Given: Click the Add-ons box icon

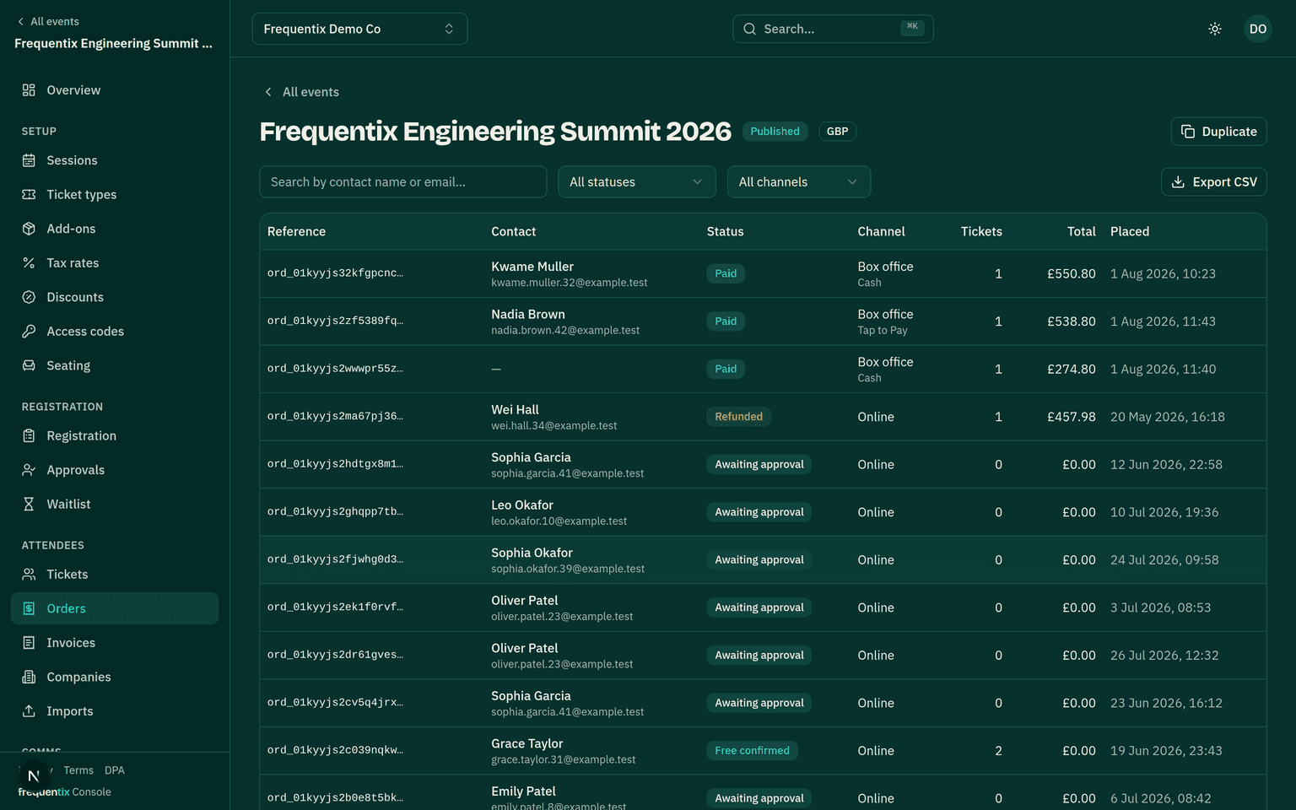Looking at the screenshot, I should [x=29, y=229].
